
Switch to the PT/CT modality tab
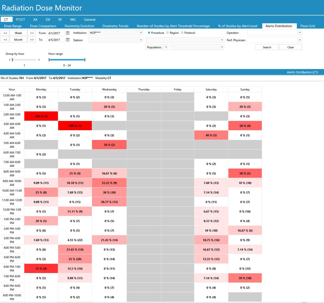pyautogui.click(x=21, y=20)
